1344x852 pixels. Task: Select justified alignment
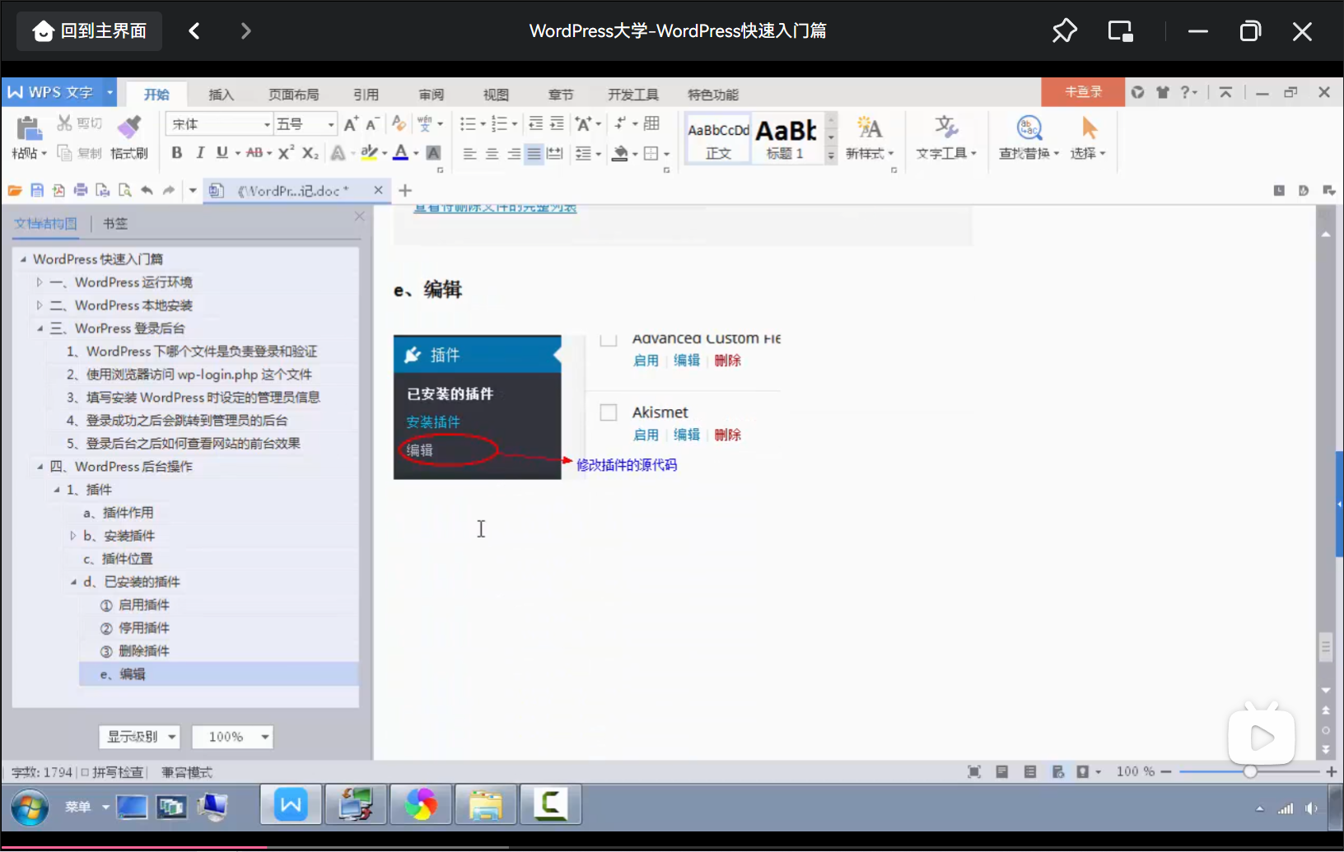534,154
